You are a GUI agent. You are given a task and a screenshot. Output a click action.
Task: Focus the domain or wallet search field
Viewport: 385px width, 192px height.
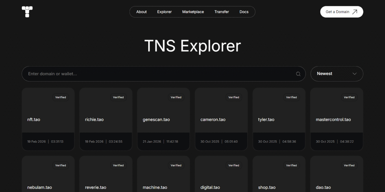158,74
